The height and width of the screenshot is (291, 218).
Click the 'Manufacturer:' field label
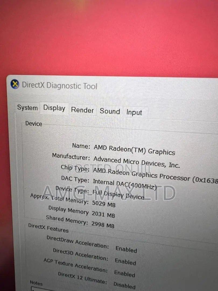[x=71, y=157]
